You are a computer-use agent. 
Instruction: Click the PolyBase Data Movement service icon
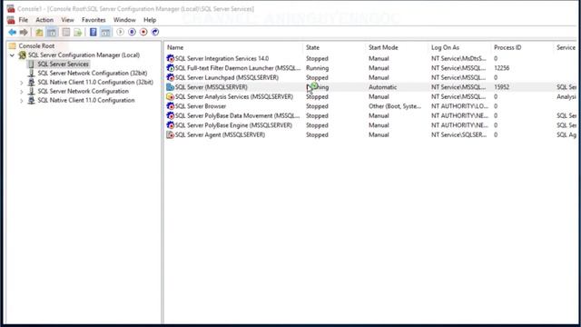[x=170, y=115]
